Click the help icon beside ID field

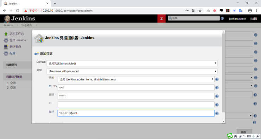coord(217,105)
